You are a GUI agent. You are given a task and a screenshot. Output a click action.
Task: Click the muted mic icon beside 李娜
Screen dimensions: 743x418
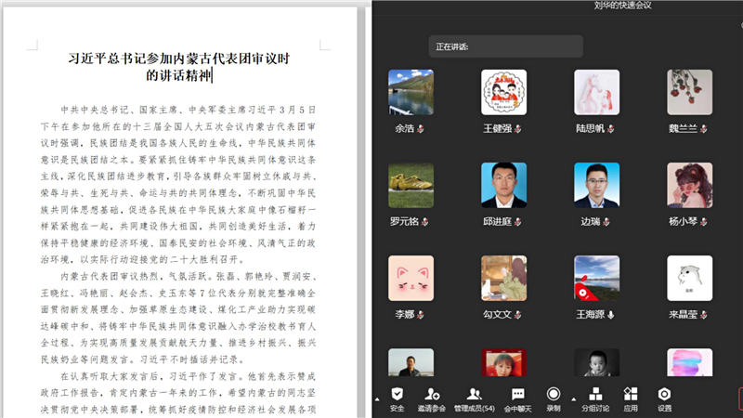point(421,314)
